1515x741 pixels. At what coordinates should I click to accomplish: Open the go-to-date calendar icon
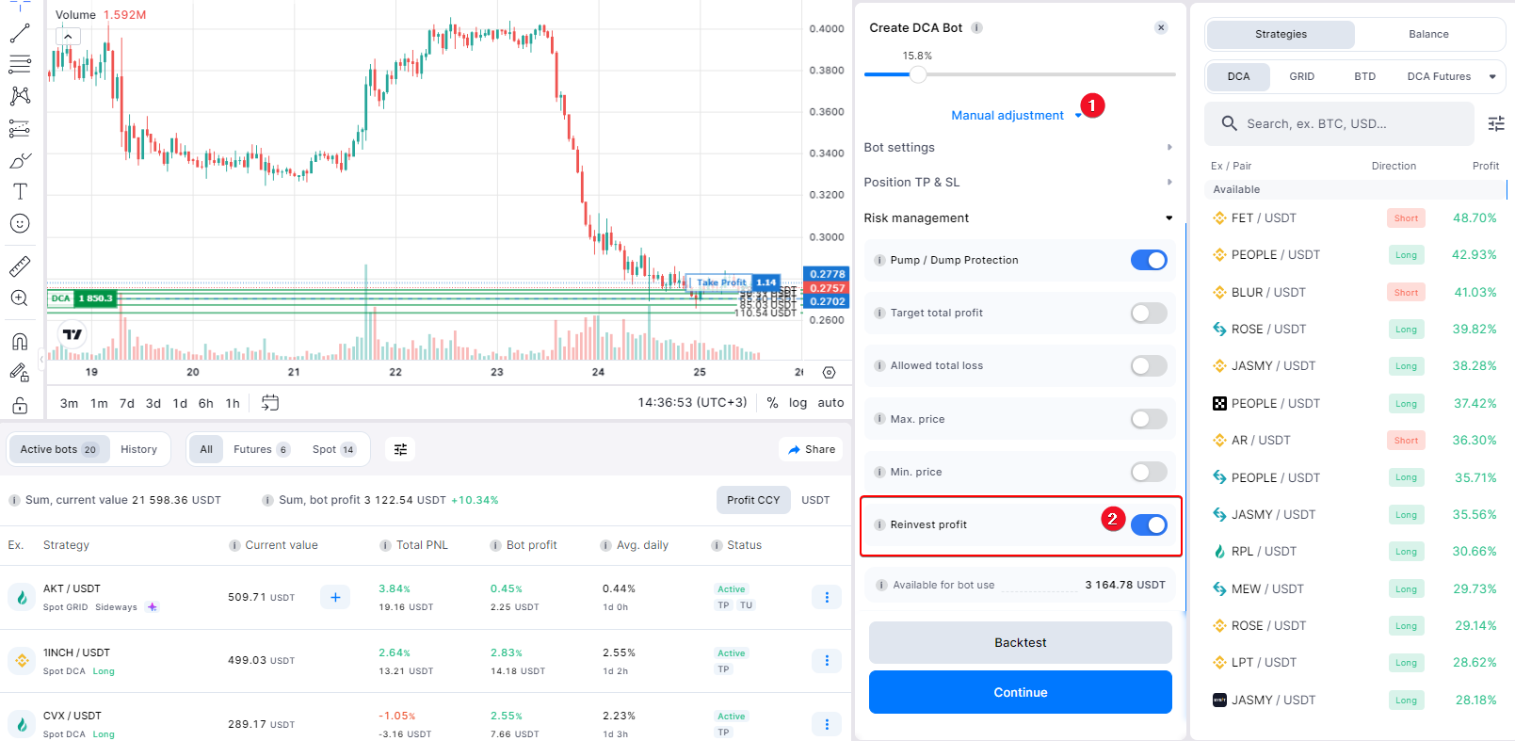click(x=270, y=403)
